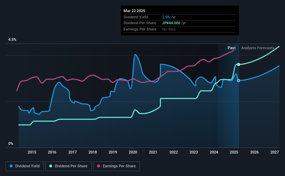Screen dimensions: 285x176
Task: Click the 2018 x-axis label
Action: tap(93, 152)
